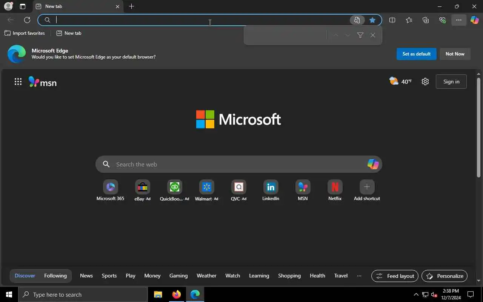The width and height of the screenshot is (483, 302).
Task: Open a new tab with the plus icon
Action: (x=131, y=6)
